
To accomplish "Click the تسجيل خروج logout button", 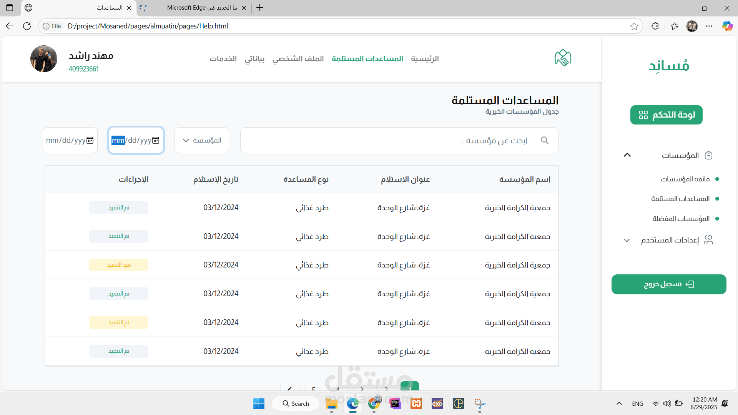I will [669, 284].
